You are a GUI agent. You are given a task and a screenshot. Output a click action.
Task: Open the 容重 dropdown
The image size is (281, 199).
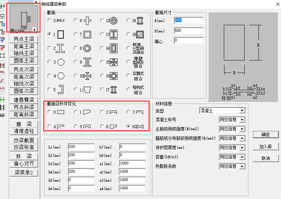tap(242, 157)
